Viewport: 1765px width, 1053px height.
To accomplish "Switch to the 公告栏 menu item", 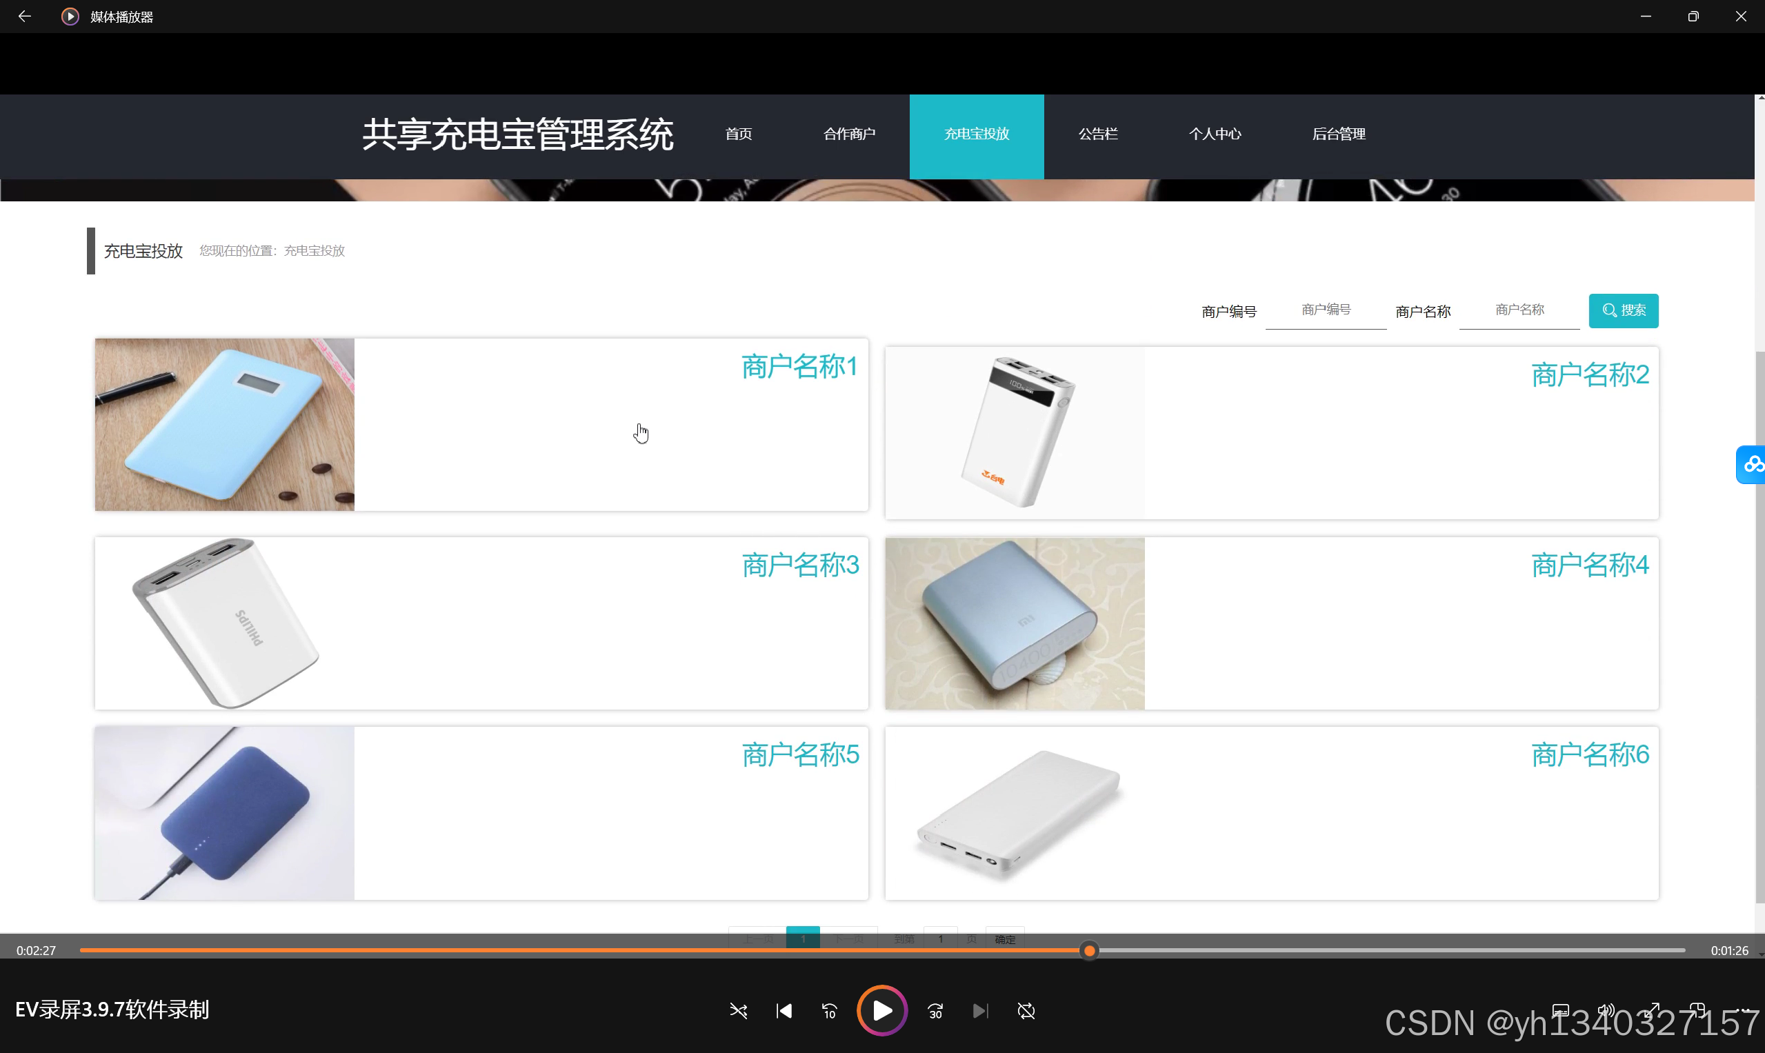I will (1098, 134).
